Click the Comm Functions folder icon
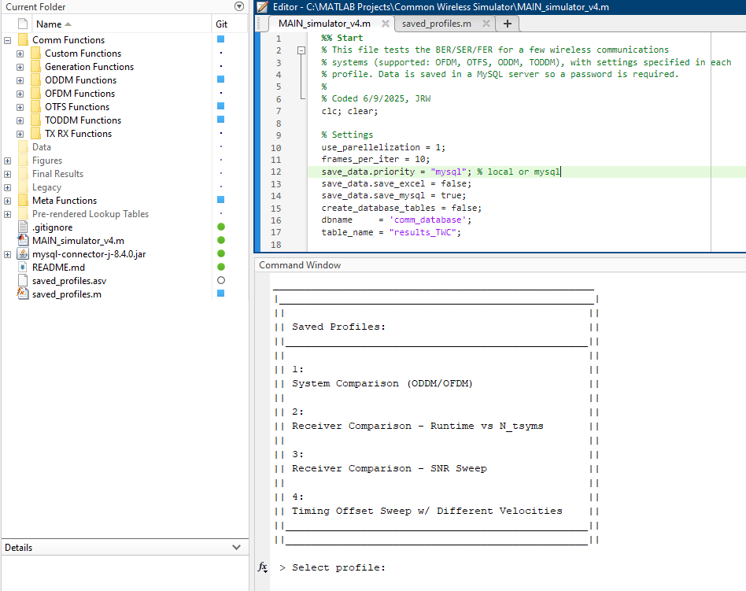746x591 pixels. [23, 39]
